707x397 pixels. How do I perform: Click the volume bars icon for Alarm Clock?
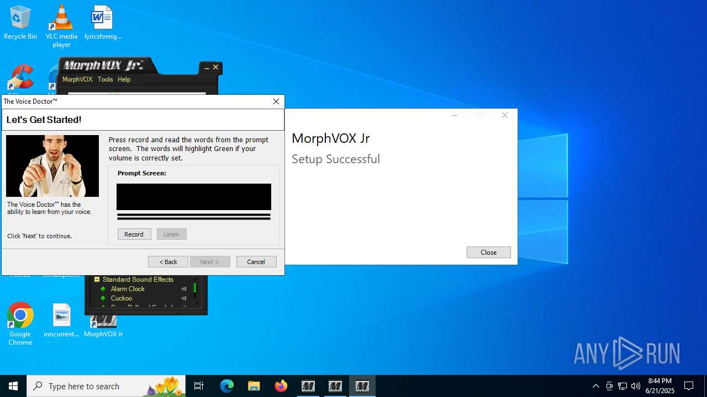[184, 289]
